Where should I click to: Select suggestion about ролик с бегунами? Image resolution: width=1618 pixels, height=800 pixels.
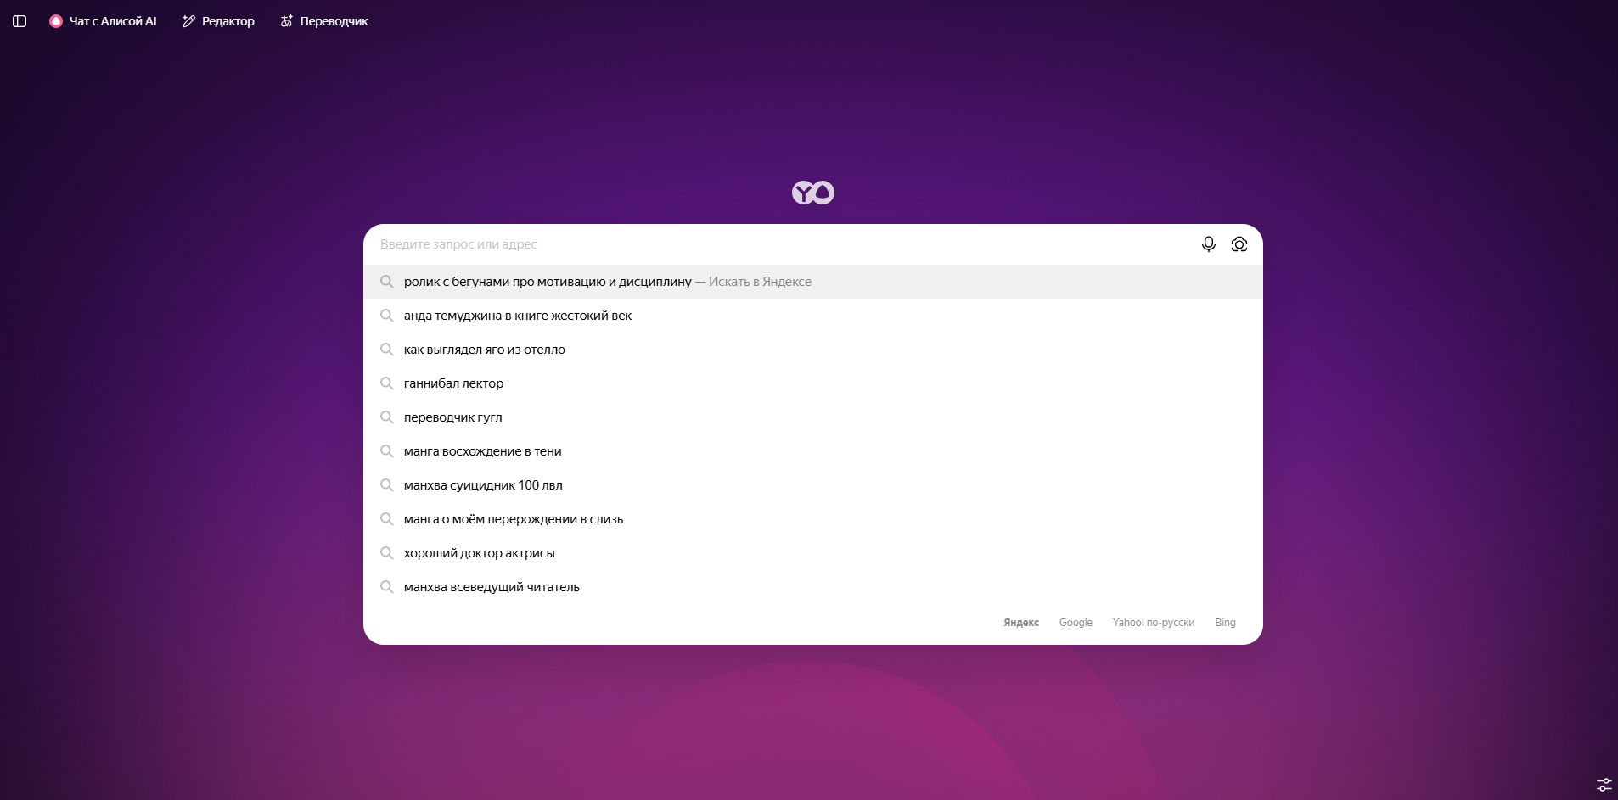pyautogui.click(x=813, y=282)
